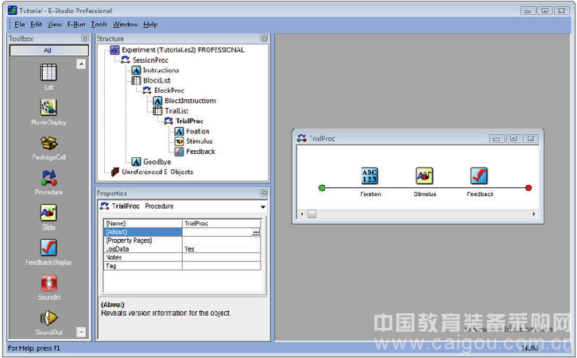This screenshot has width=577, height=358.
Task: Open the Edit menu
Action: tap(36, 25)
